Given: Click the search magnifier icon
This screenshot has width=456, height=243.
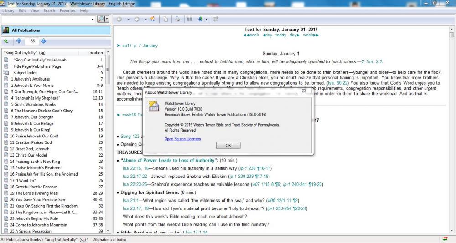Looking at the screenshot, I should pos(101,19).
